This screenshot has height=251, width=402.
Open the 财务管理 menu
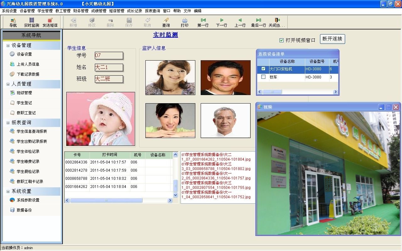point(81,11)
